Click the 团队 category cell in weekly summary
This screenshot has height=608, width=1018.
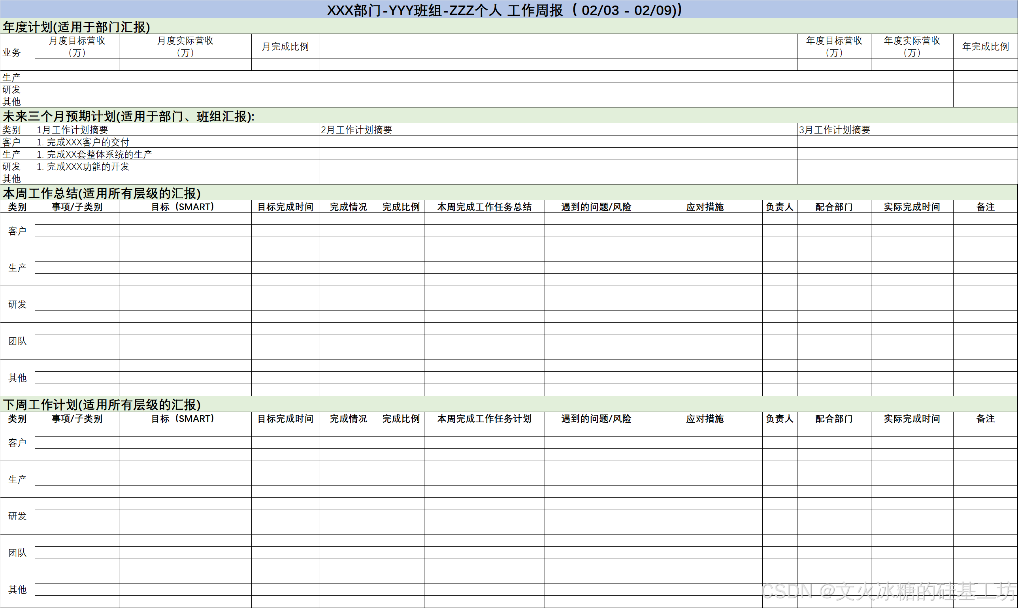pos(17,341)
